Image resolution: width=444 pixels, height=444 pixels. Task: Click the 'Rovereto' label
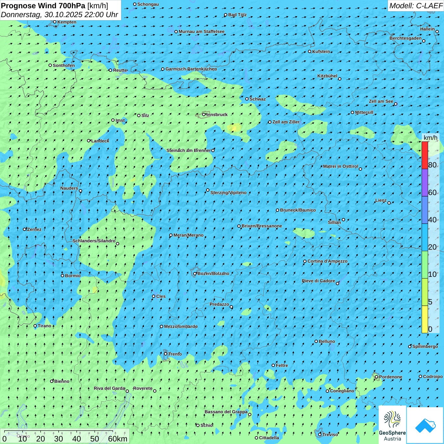tap(143, 388)
